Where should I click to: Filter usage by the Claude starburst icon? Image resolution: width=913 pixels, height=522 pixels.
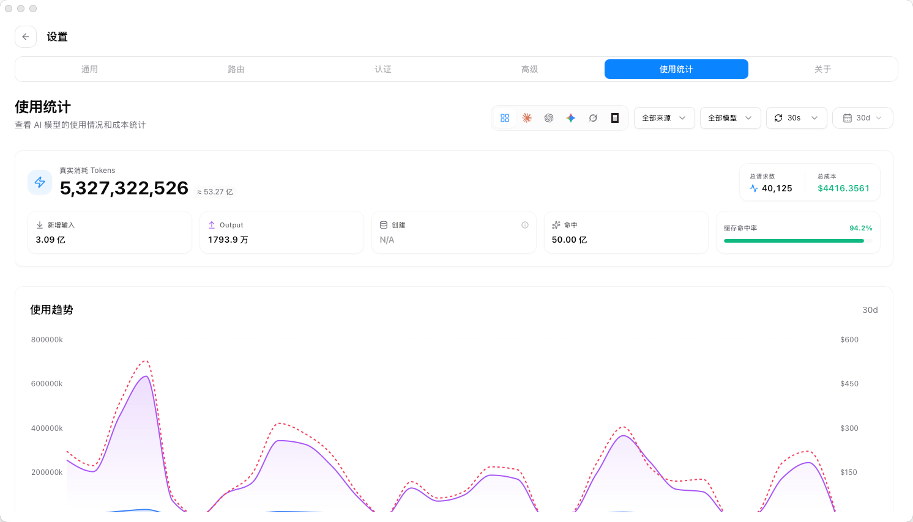527,118
